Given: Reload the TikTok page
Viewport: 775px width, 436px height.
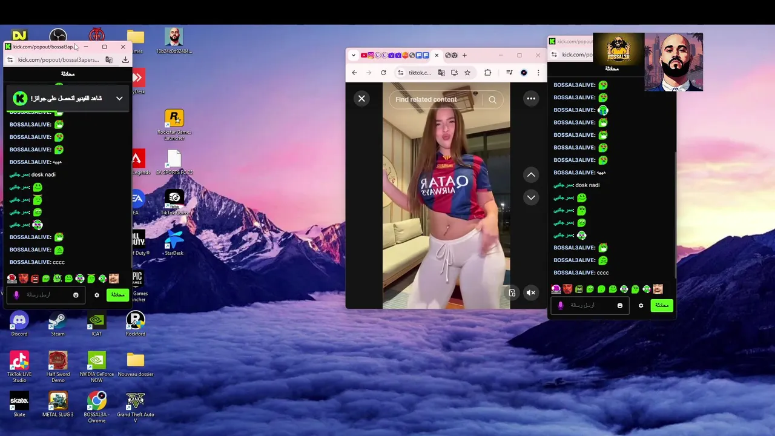Looking at the screenshot, I should [383, 73].
